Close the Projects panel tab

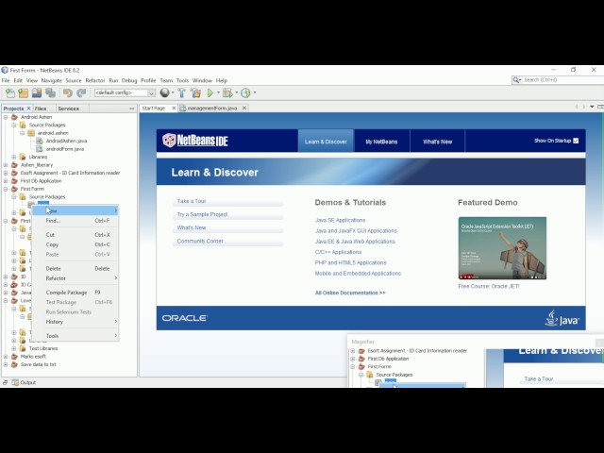pos(28,109)
